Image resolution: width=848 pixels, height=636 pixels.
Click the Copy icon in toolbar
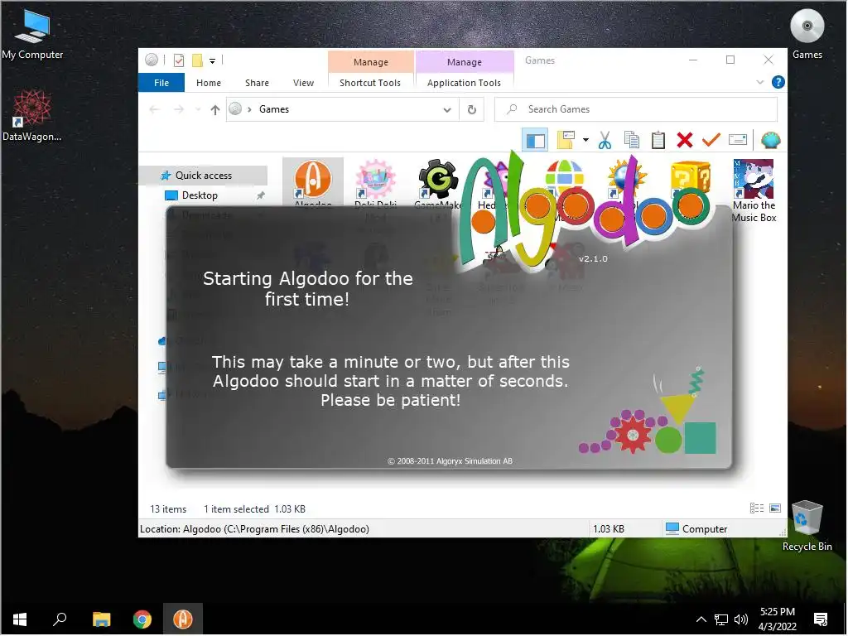[x=631, y=140]
